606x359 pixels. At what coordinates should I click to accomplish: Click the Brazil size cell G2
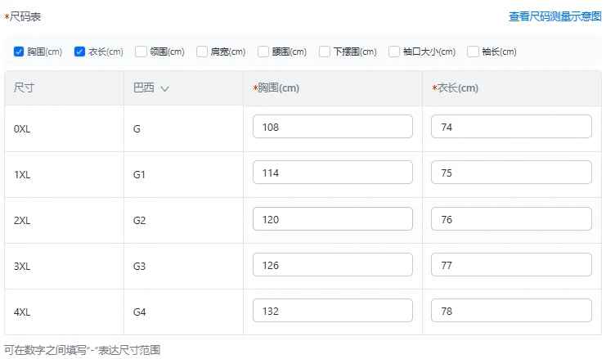coord(183,220)
